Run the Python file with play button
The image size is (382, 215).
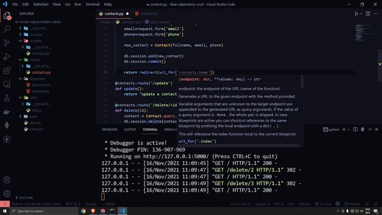point(356,14)
